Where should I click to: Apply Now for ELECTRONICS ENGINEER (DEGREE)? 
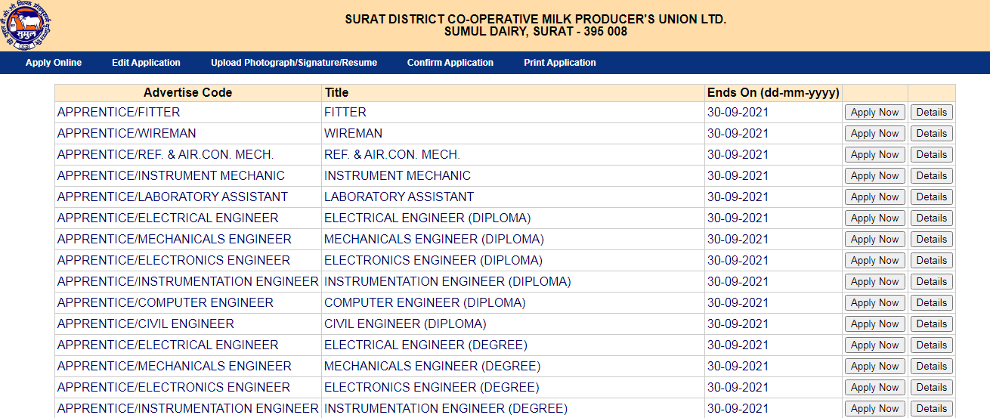click(x=874, y=388)
